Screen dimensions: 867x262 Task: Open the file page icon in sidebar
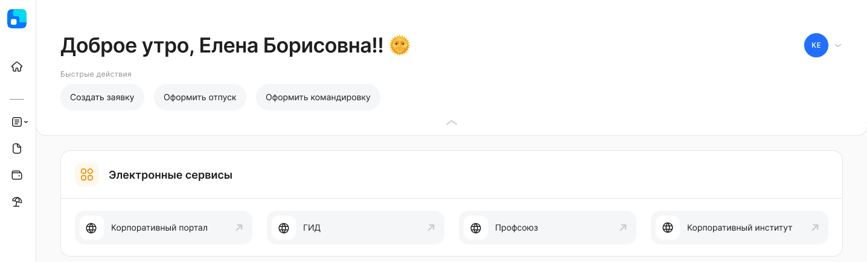tap(17, 149)
